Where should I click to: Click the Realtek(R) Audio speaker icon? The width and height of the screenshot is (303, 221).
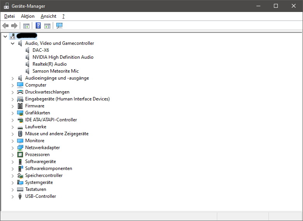(28, 64)
